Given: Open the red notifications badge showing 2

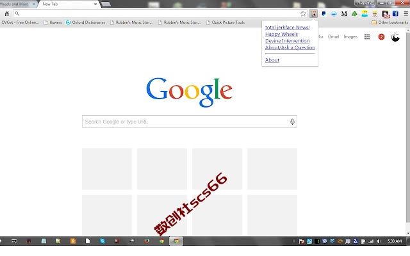Looking at the screenshot, I should click(381, 37).
